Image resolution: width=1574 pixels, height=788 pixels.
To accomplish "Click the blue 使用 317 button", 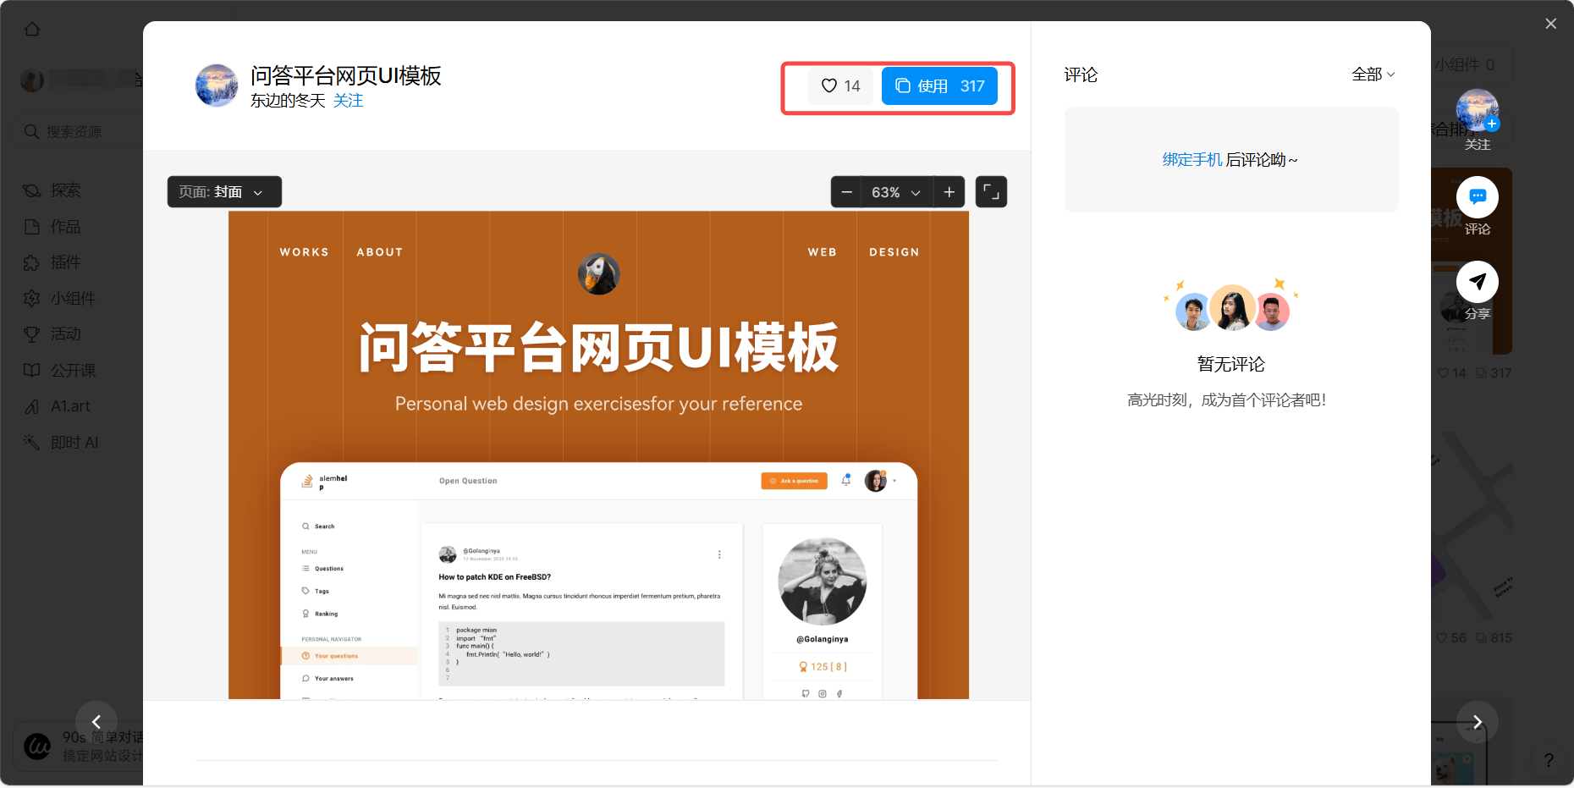I will point(939,86).
